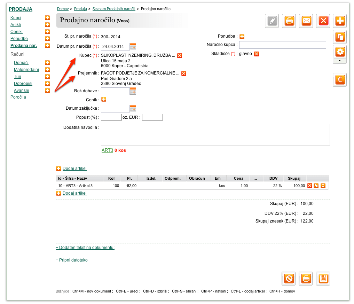This screenshot has width=354, height=304.
Task: Remove Kupec SLIKOPLAST with red X
Action: pos(180,56)
